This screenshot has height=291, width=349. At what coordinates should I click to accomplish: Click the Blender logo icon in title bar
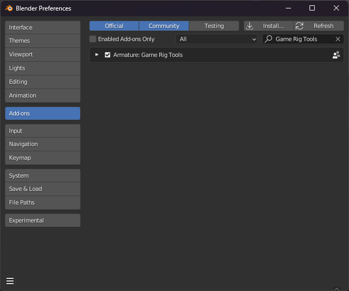[9, 8]
